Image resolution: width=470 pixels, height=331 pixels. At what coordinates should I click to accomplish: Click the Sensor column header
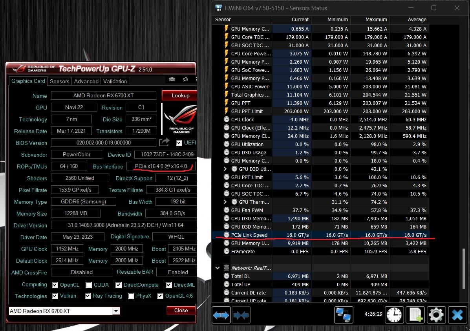(x=243, y=20)
